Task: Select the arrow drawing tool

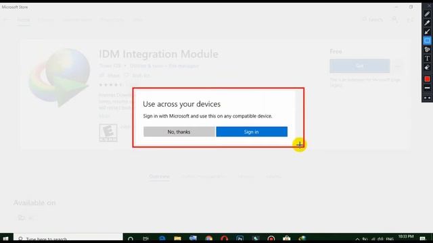Action: click(x=427, y=32)
